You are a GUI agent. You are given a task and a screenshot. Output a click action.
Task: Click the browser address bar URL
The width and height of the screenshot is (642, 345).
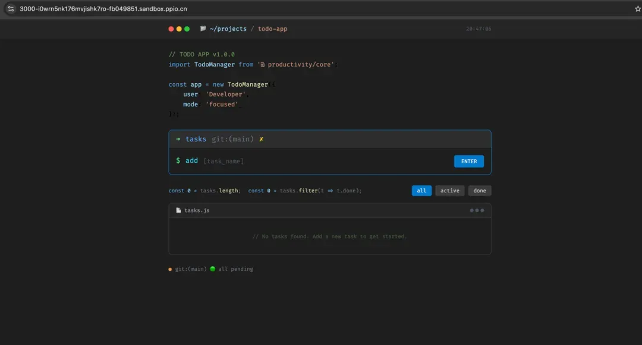click(103, 9)
